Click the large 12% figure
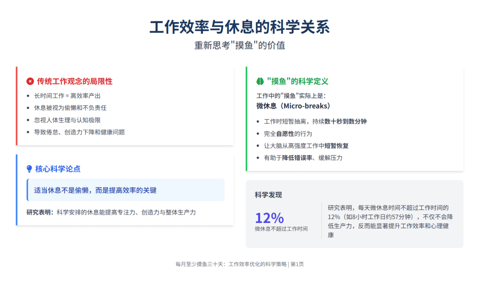 click(x=269, y=218)
